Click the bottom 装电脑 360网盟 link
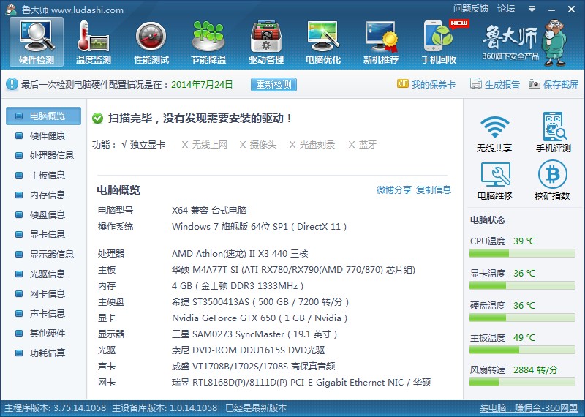 (528, 408)
